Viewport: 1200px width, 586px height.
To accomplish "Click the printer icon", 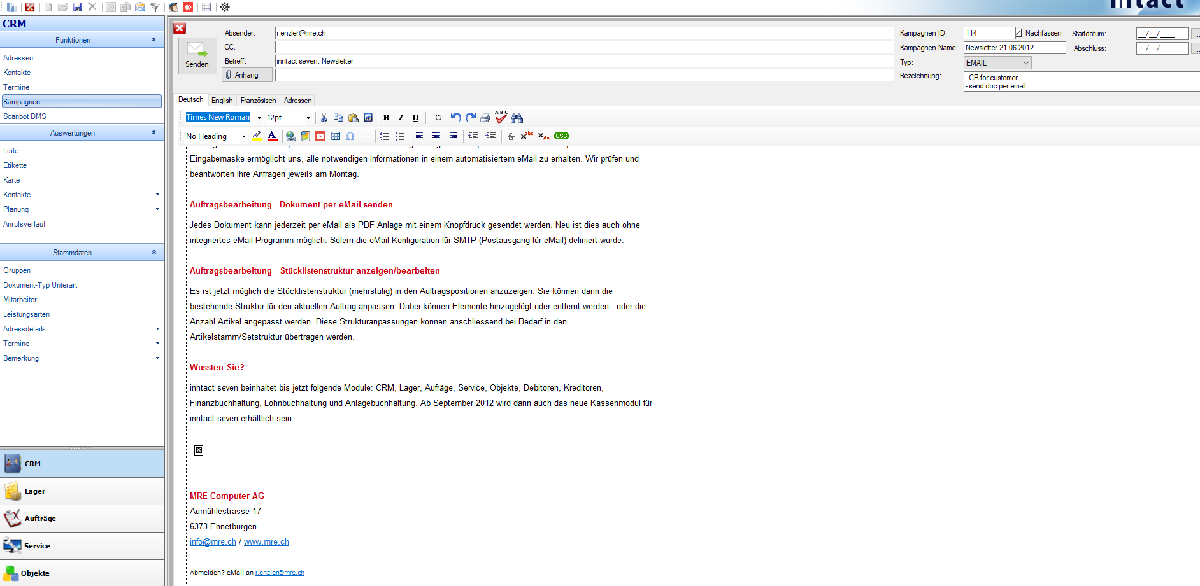I will click(x=485, y=118).
